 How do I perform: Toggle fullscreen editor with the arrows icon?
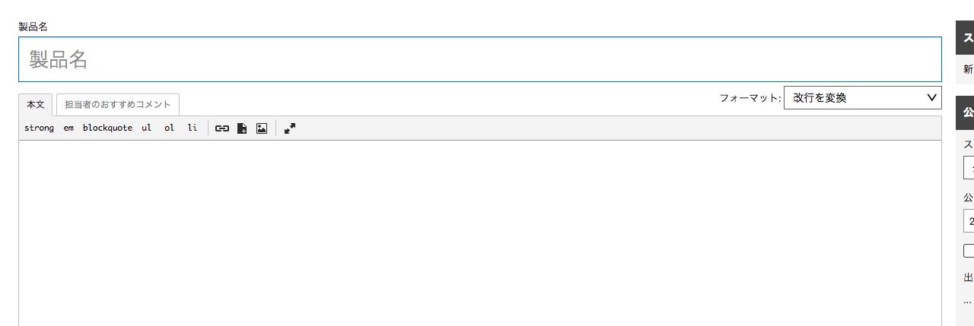tap(290, 128)
